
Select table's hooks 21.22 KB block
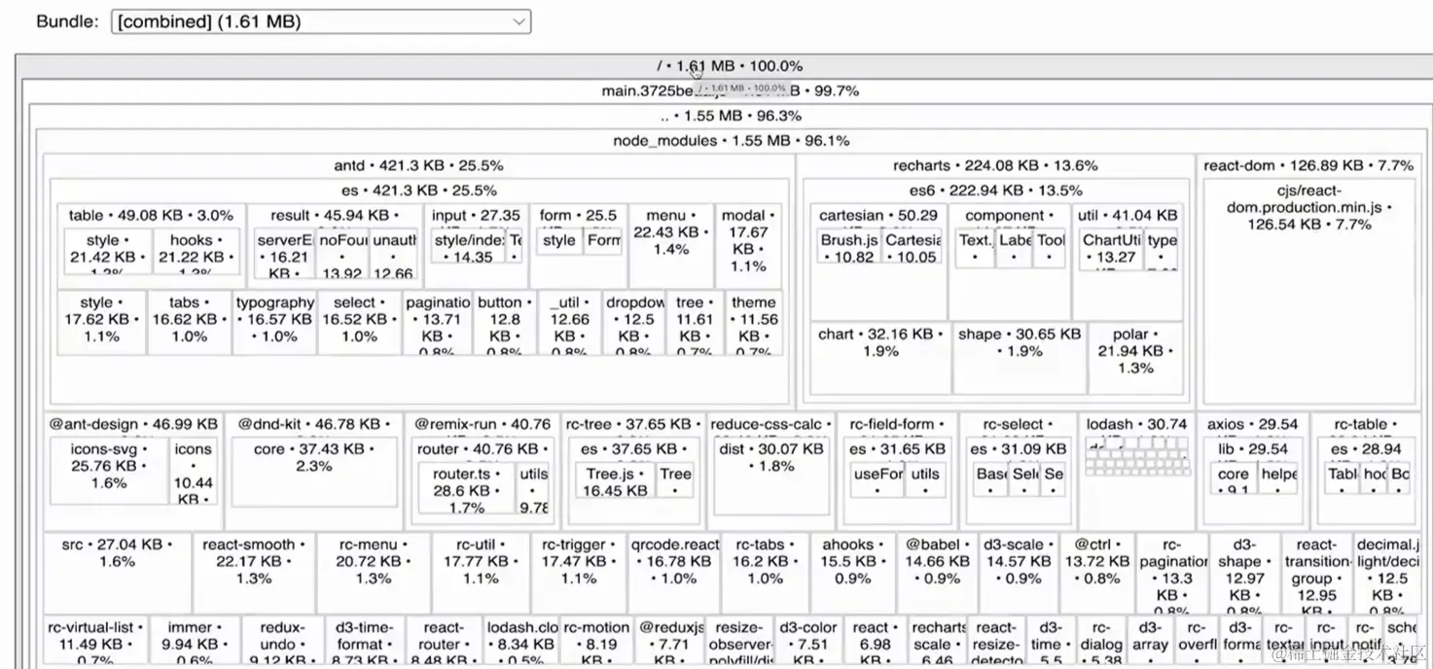coord(195,254)
